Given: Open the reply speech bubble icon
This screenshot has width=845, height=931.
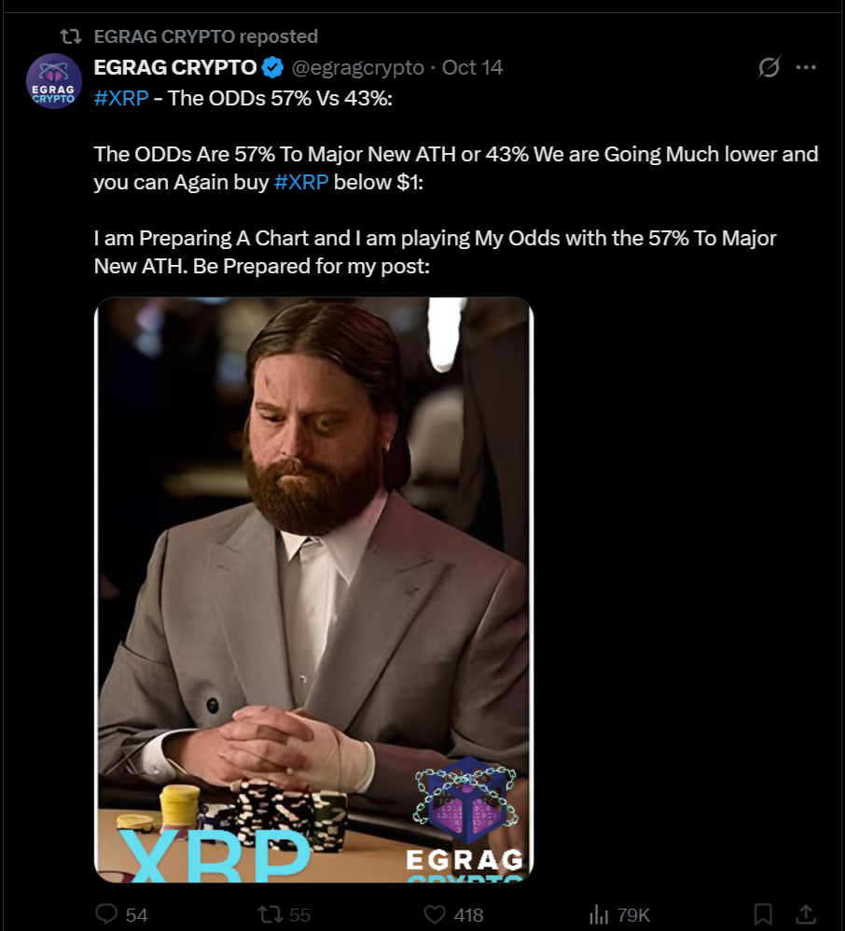Looking at the screenshot, I should tap(107, 914).
